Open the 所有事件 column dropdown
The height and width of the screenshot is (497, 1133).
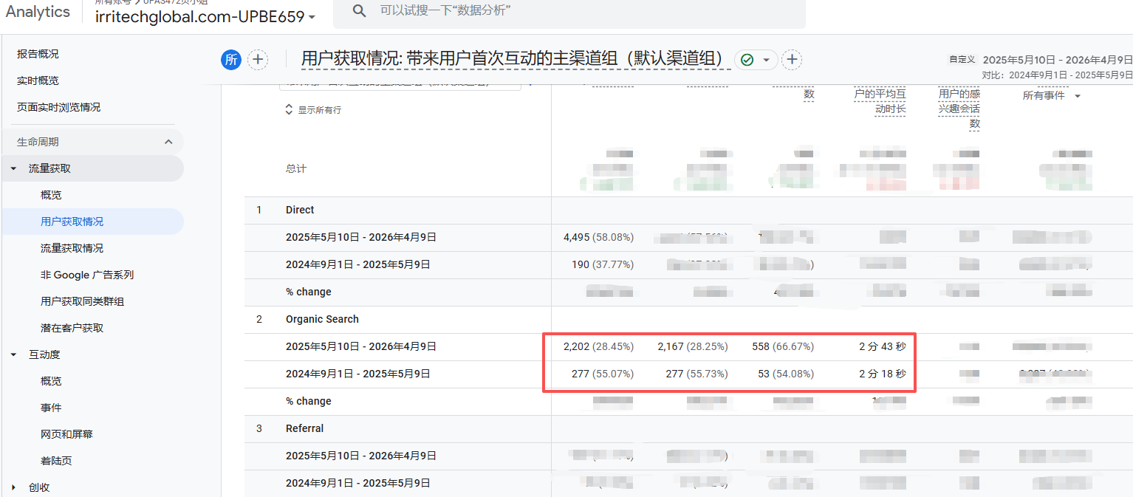click(1078, 96)
